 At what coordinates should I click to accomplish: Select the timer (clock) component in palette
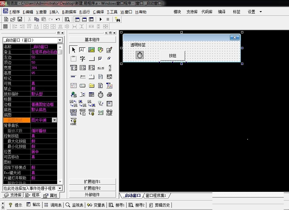[100, 94]
